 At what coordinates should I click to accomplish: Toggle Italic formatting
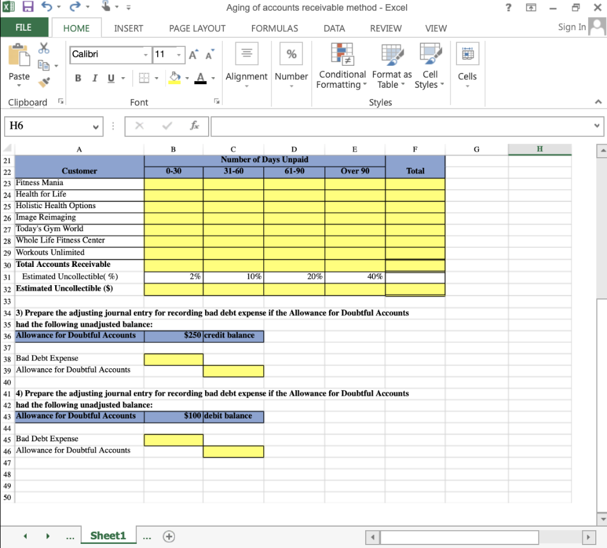tap(94, 78)
